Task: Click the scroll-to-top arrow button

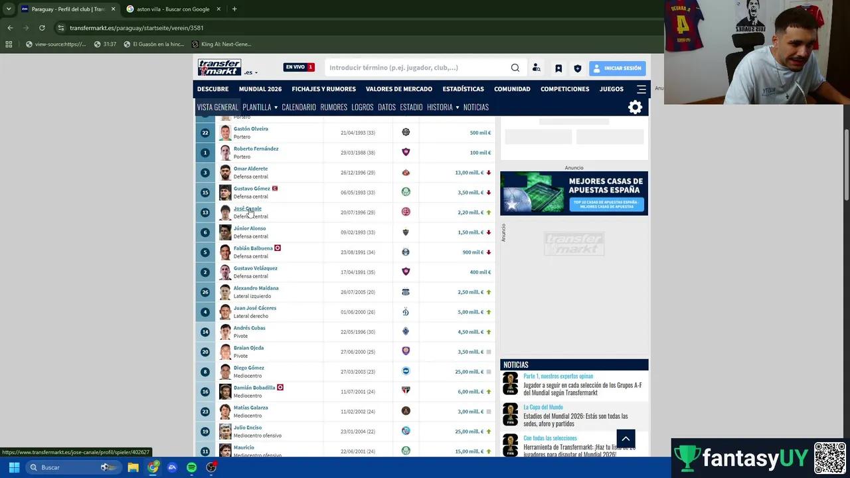Action: click(x=626, y=439)
